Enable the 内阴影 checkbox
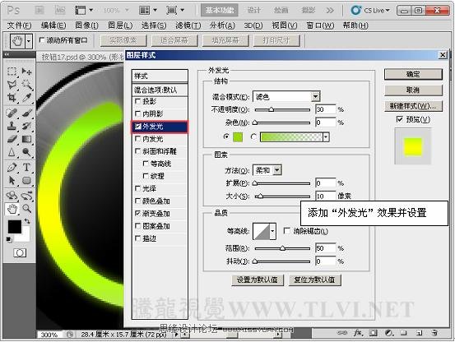Screen dimensions: 455x342 click(138, 113)
